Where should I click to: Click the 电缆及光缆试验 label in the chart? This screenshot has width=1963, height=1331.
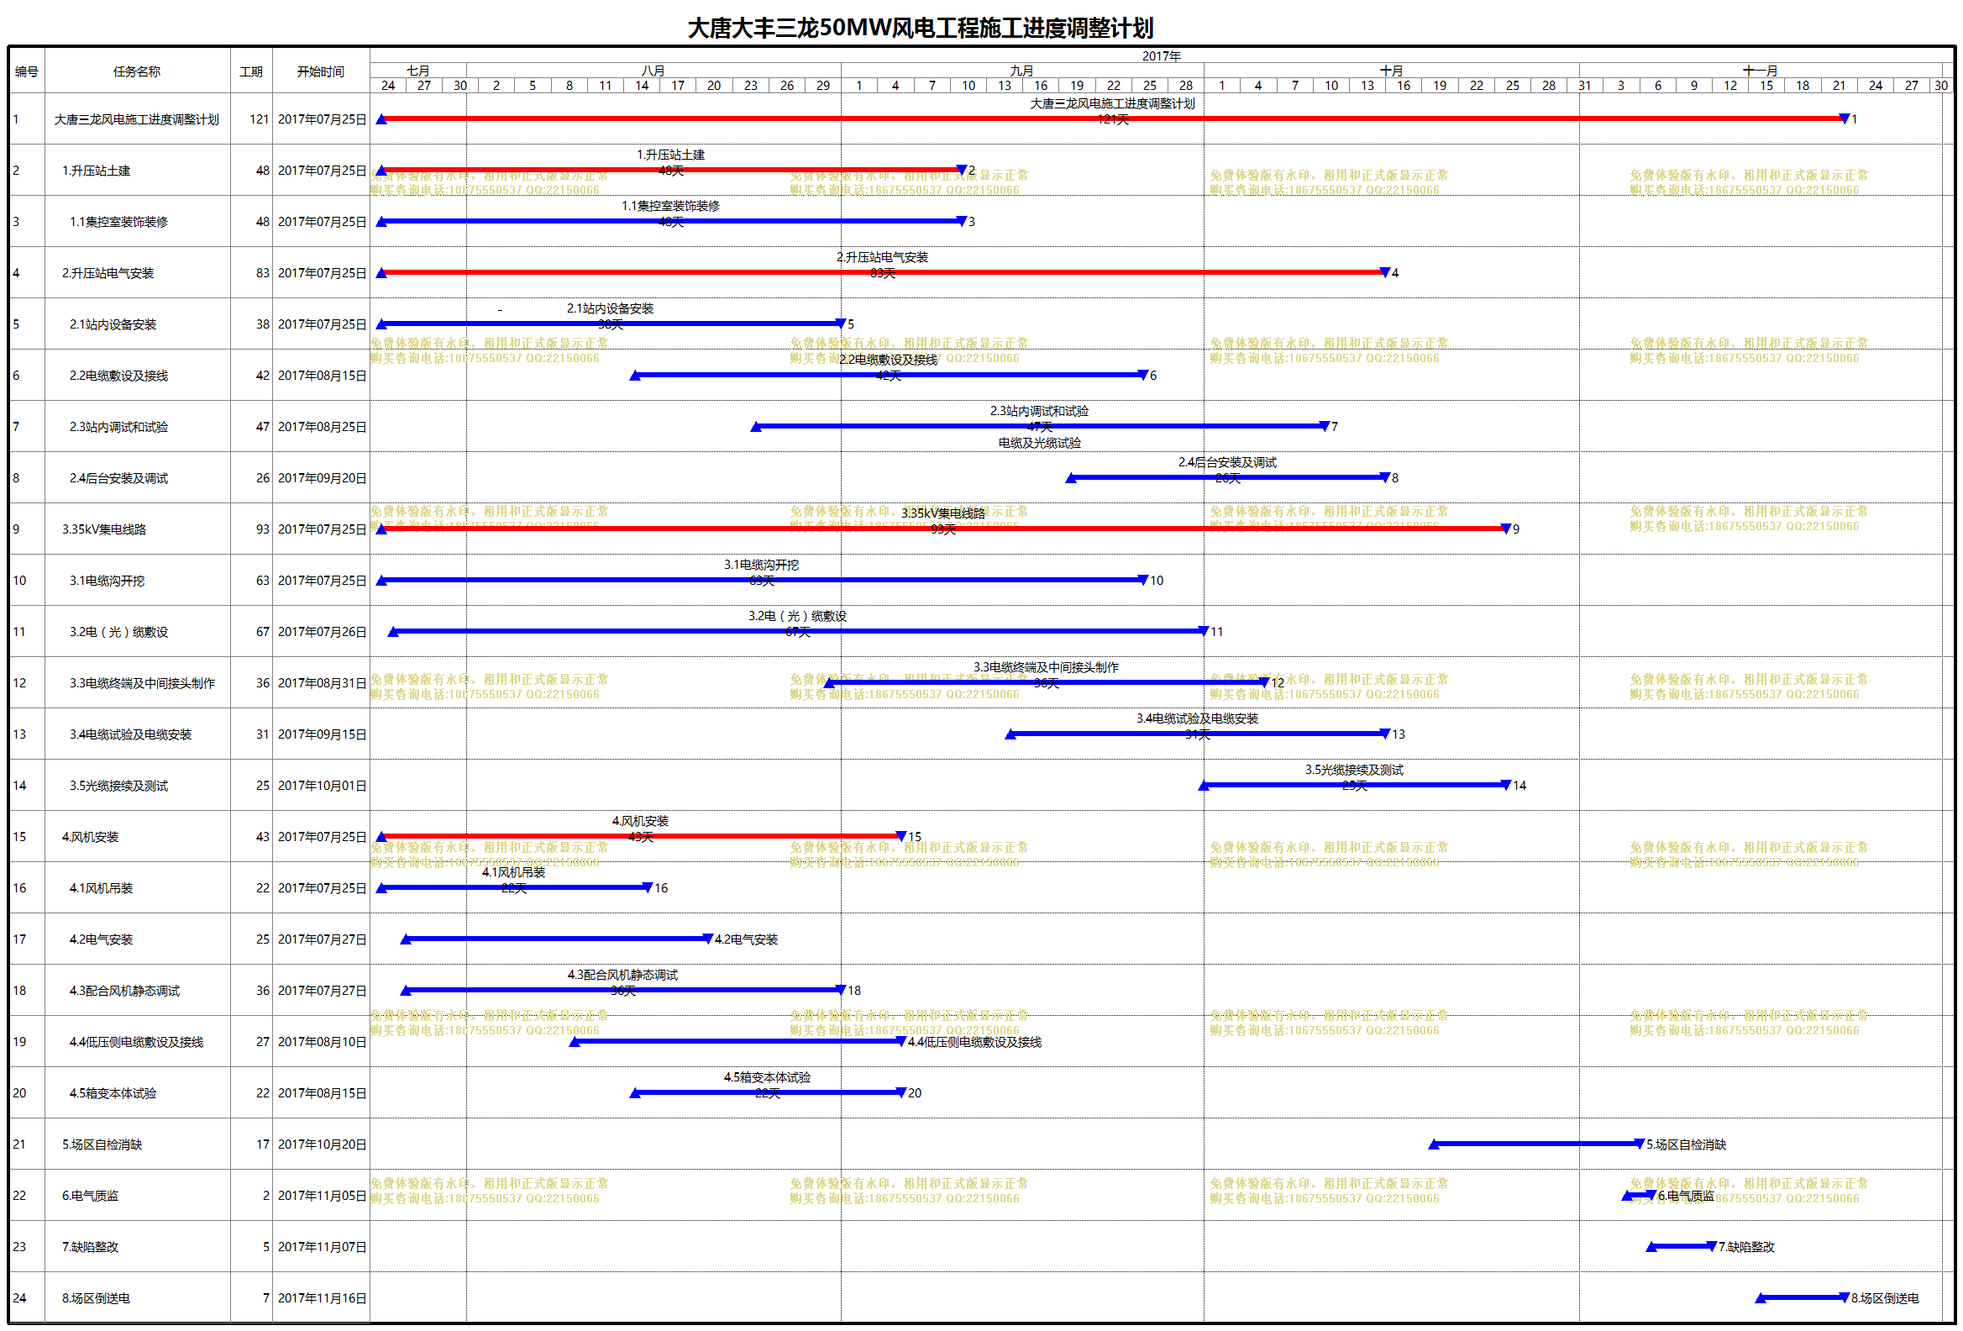coord(1040,443)
